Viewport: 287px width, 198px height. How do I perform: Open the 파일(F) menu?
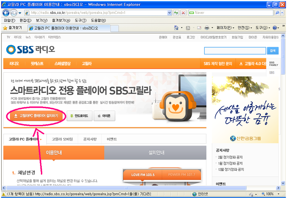pyautogui.click(x=9, y=20)
